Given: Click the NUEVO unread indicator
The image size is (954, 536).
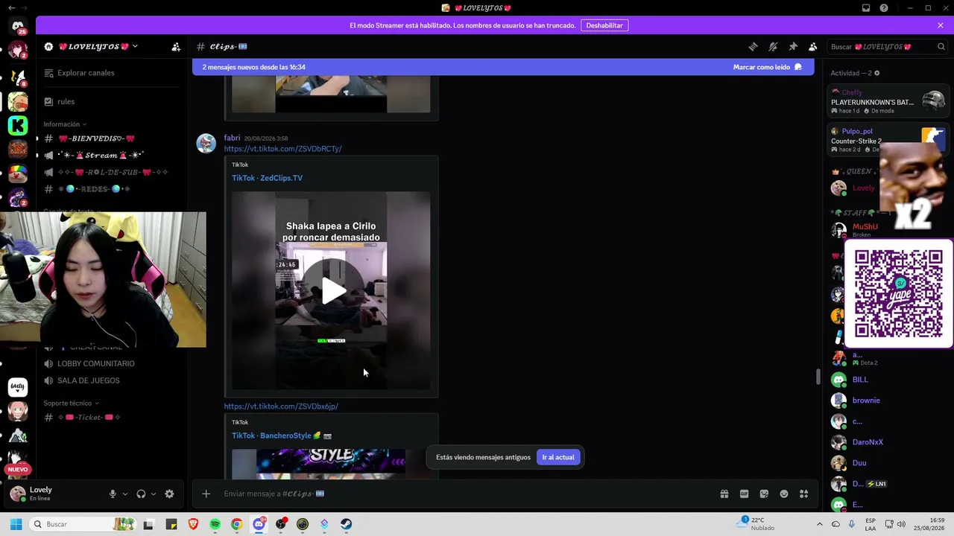Looking at the screenshot, I should (18, 470).
